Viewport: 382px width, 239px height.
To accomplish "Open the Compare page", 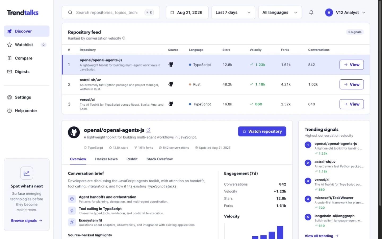I will (x=27, y=58).
